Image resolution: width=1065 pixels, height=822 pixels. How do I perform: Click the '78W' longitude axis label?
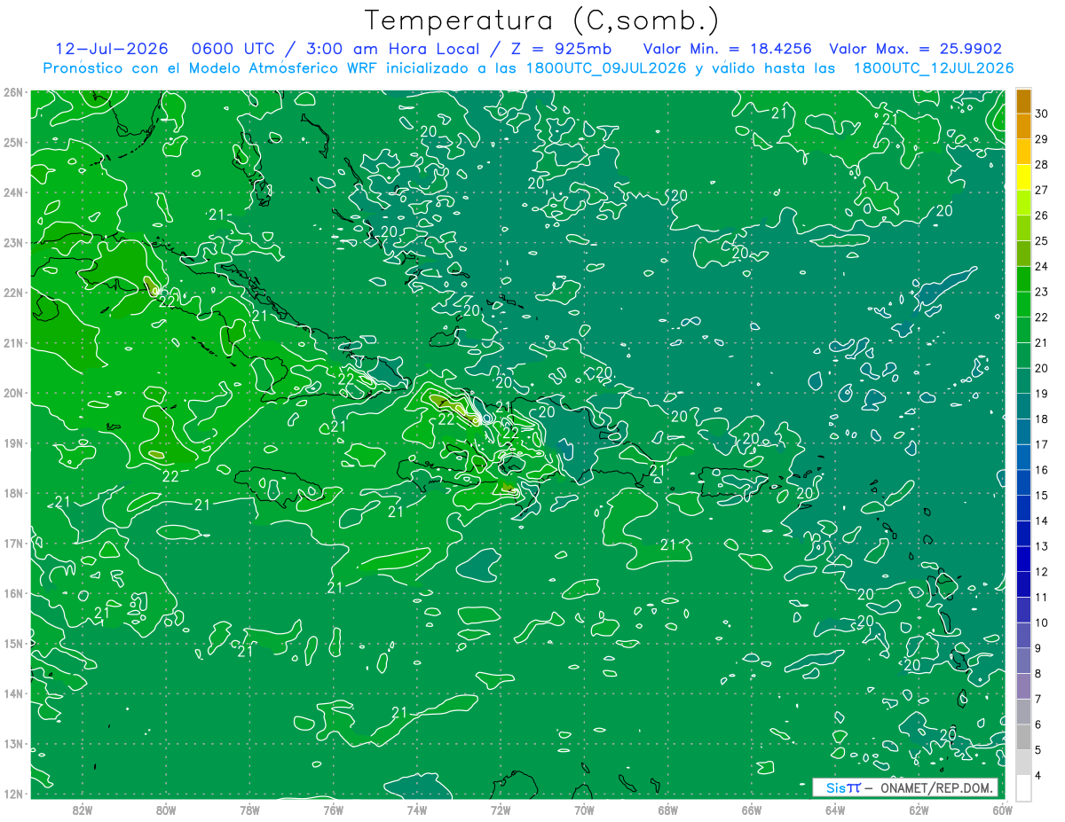(249, 810)
